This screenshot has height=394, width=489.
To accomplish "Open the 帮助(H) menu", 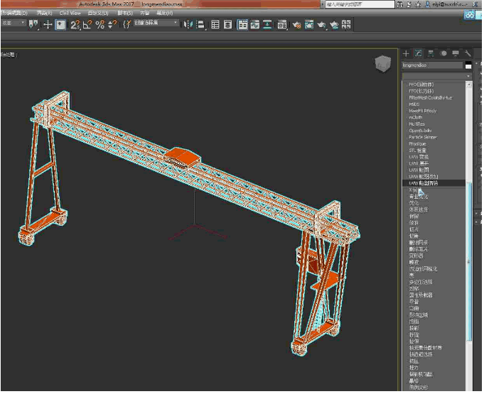I will click(164, 13).
